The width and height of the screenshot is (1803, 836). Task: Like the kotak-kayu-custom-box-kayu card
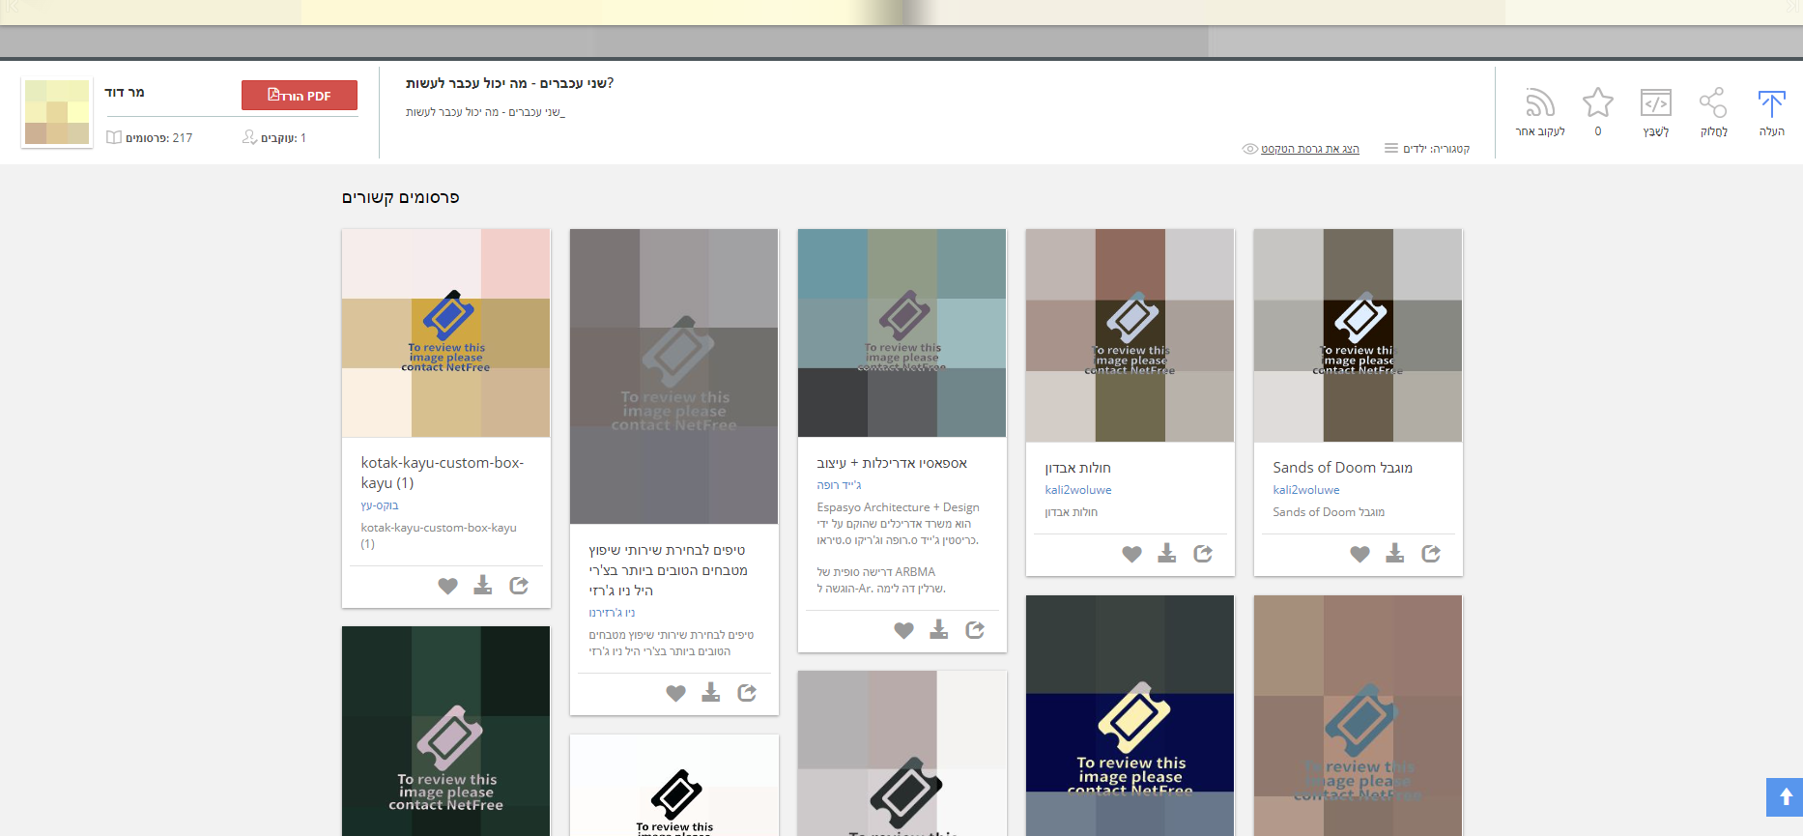[447, 586]
